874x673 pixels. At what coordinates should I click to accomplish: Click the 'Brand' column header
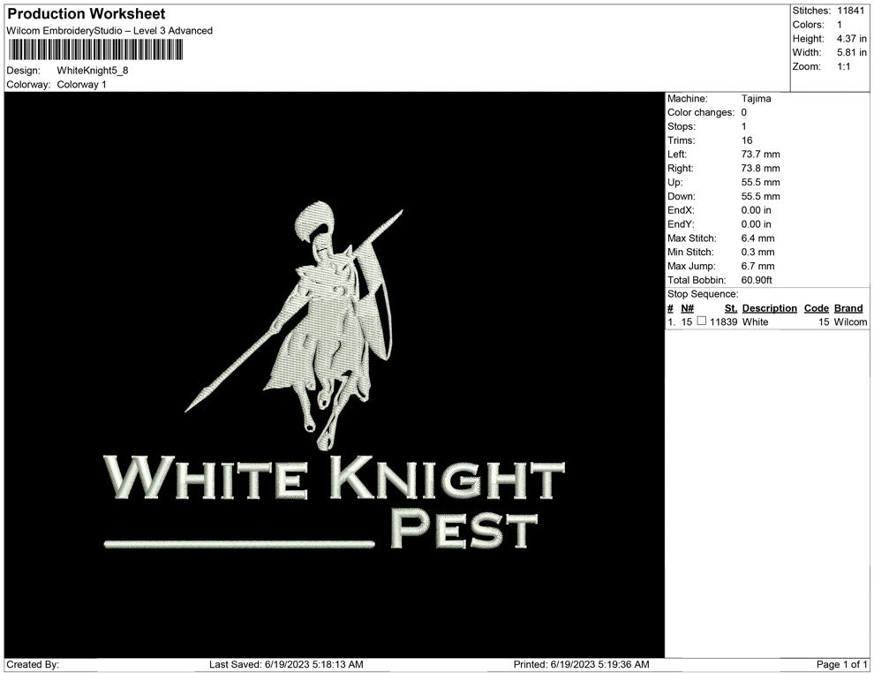[848, 308]
